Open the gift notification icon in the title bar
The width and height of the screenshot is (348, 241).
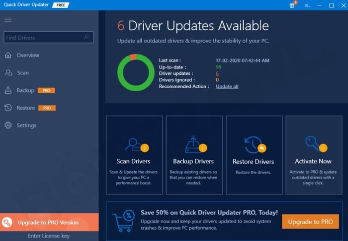293,5
